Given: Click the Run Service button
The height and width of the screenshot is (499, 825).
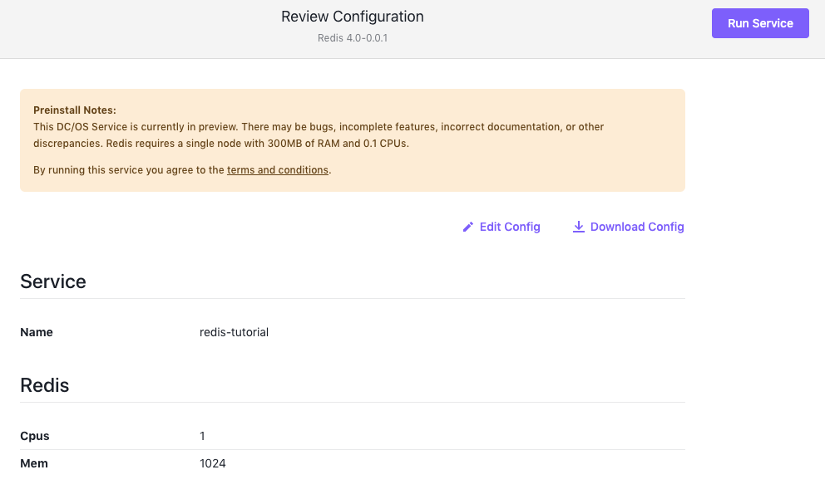Looking at the screenshot, I should click(x=760, y=23).
